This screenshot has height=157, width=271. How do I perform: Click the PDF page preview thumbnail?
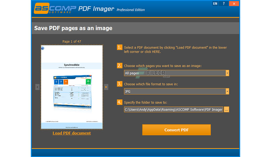tap(72, 87)
